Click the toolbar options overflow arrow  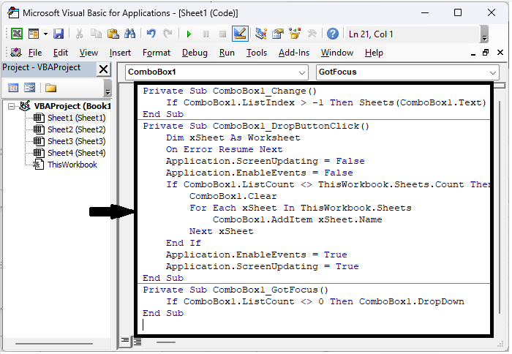[x=484, y=34]
